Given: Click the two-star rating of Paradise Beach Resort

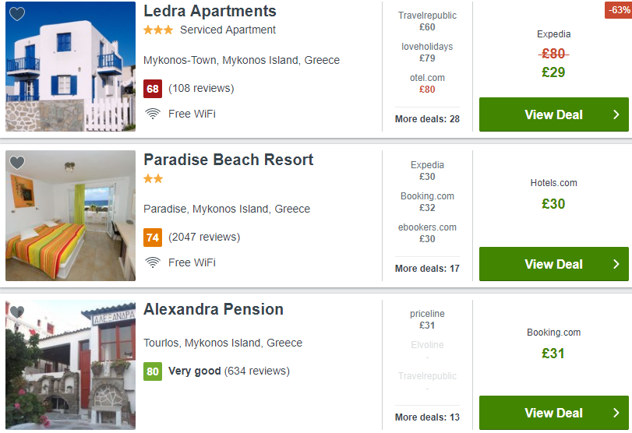Looking at the screenshot, I should click(154, 178).
